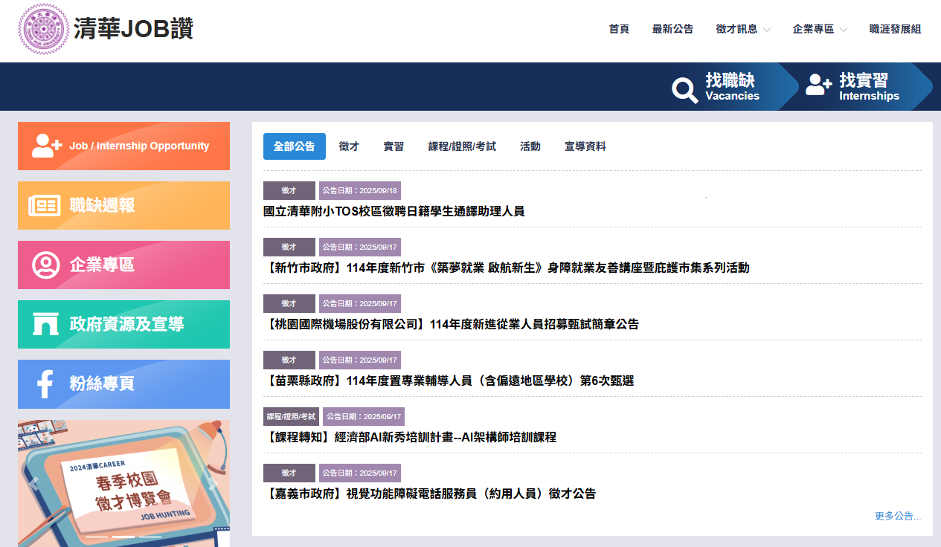This screenshot has width=941, height=547.
Task: Open the 桃園國際機場 recruitment announcement
Action: pos(451,324)
